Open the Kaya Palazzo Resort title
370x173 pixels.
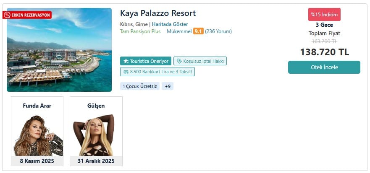click(x=158, y=13)
